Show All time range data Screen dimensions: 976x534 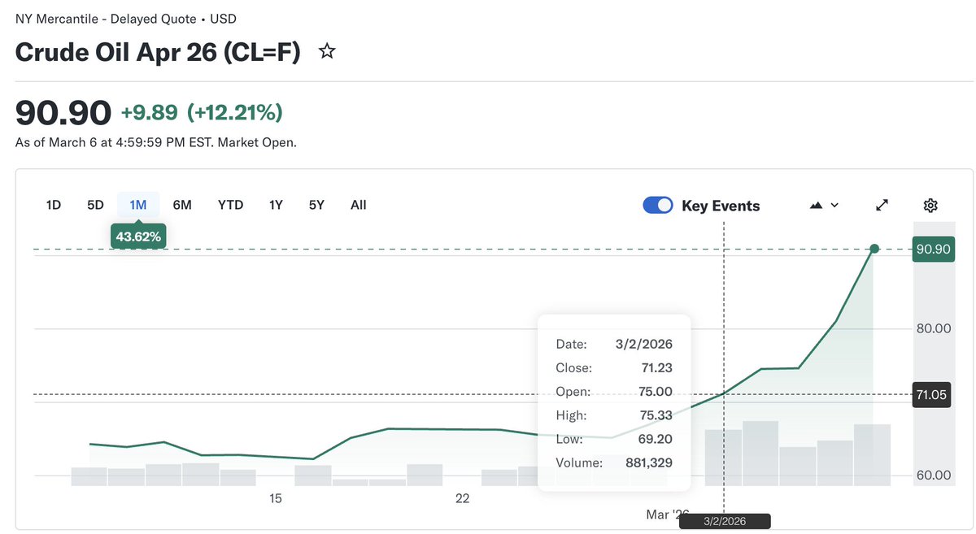click(358, 205)
